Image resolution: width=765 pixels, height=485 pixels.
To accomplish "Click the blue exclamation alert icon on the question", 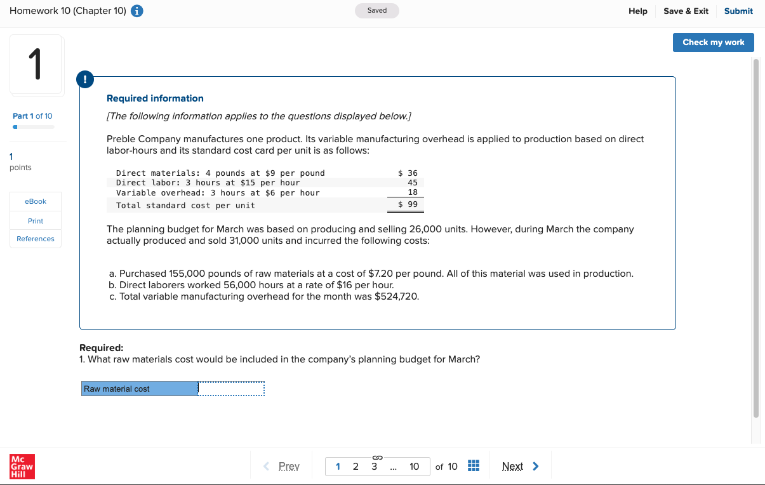I will pyautogui.click(x=85, y=79).
